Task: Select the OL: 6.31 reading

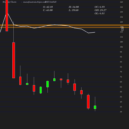Action: click(100, 13)
